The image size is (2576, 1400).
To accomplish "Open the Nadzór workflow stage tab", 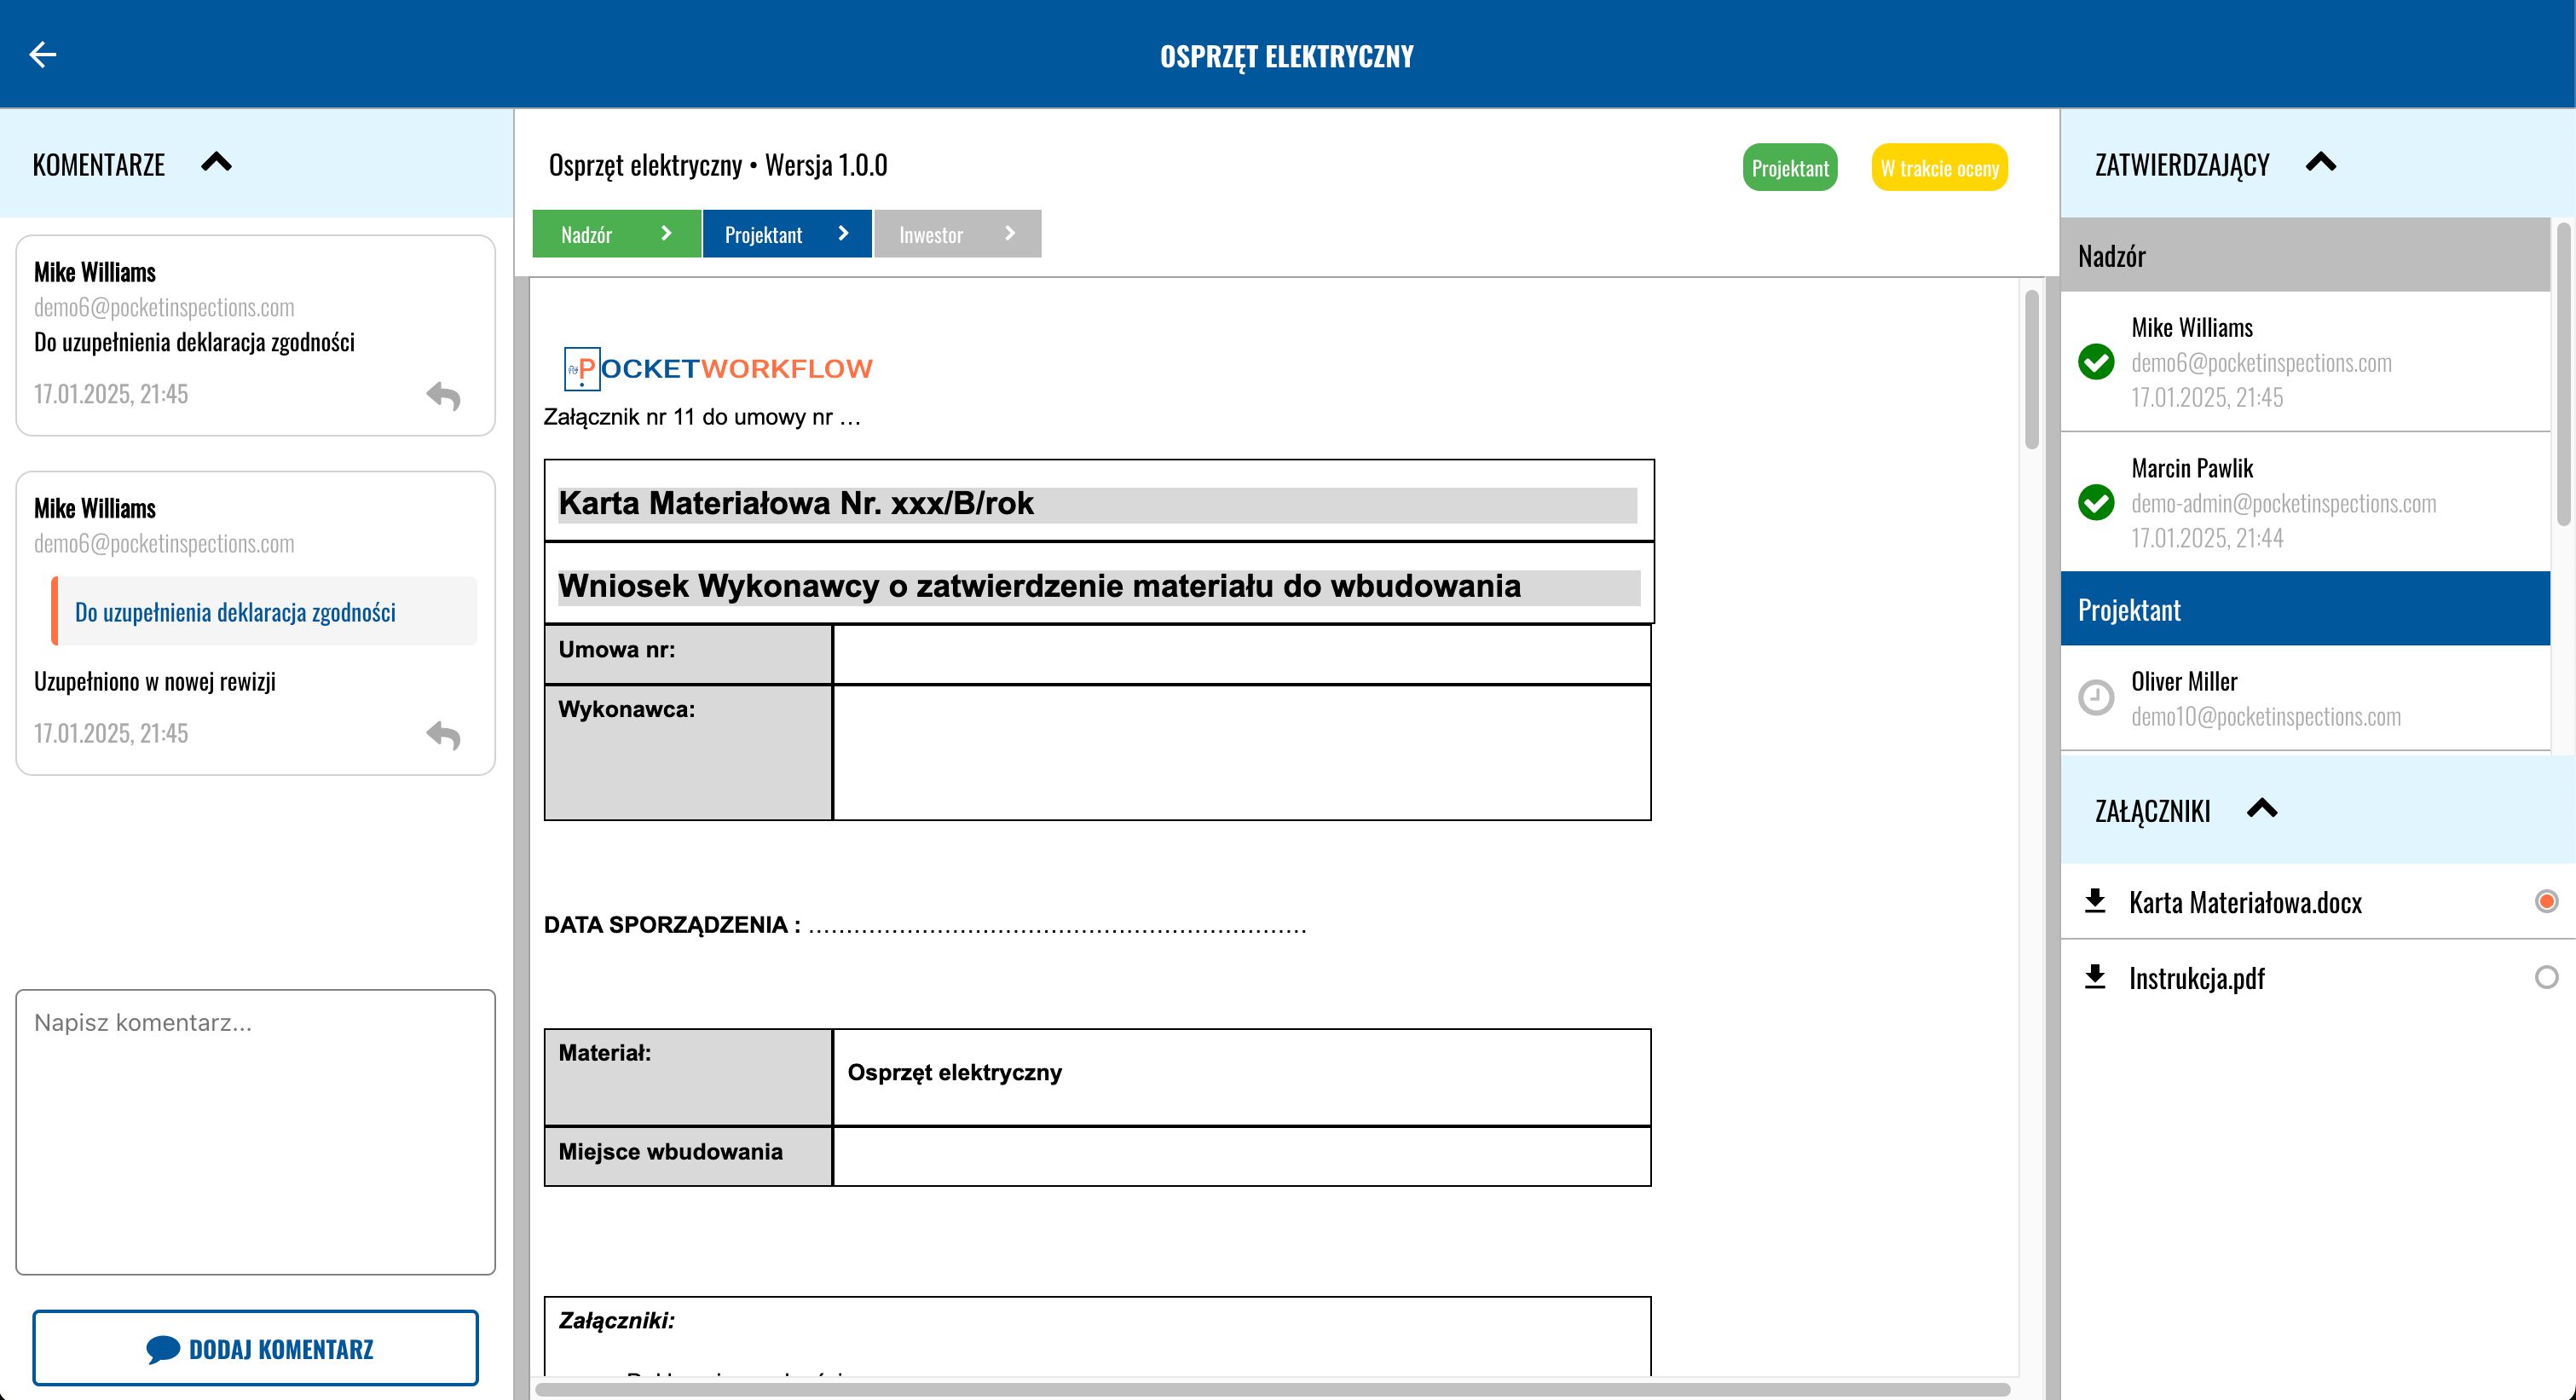I will (616, 234).
